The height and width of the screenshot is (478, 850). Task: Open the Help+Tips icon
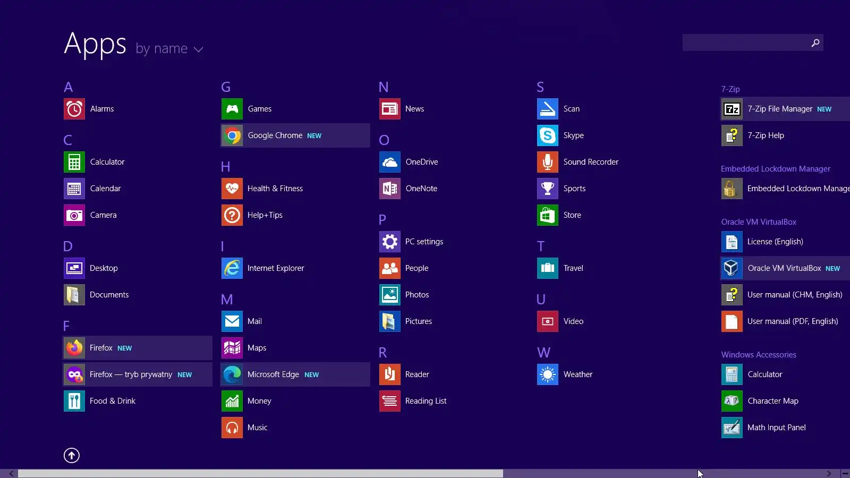coord(232,215)
